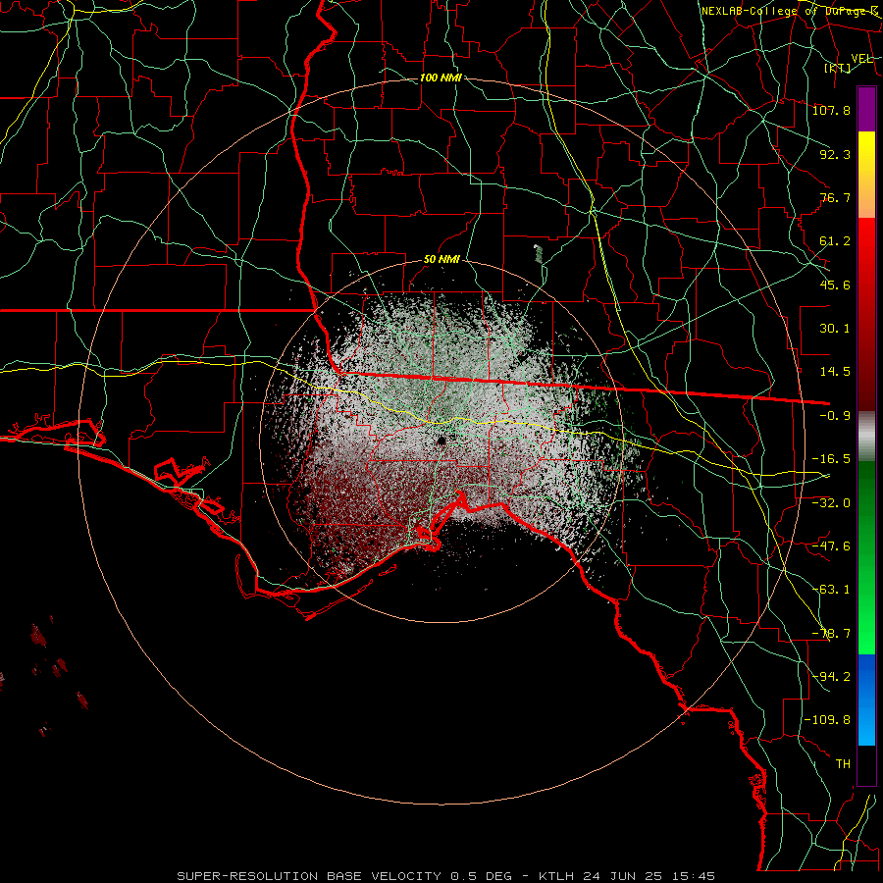Click the super-resolution base velocity caption text
Viewport: 883px width, 883px height.
446,876
